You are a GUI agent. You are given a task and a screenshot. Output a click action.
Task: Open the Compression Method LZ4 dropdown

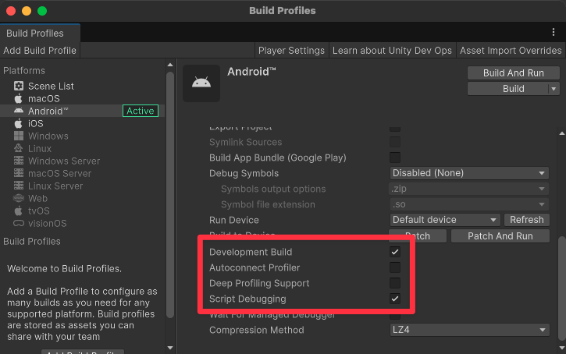pos(469,330)
